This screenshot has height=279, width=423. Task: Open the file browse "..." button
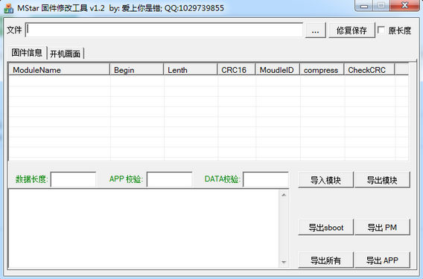click(x=315, y=31)
